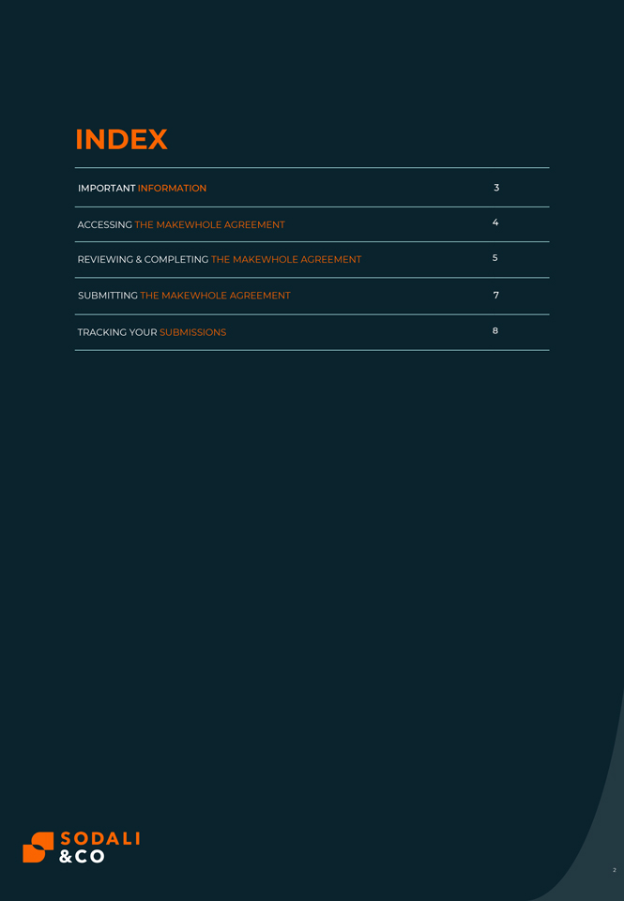Click the white &CO logo text

click(83, 856)
